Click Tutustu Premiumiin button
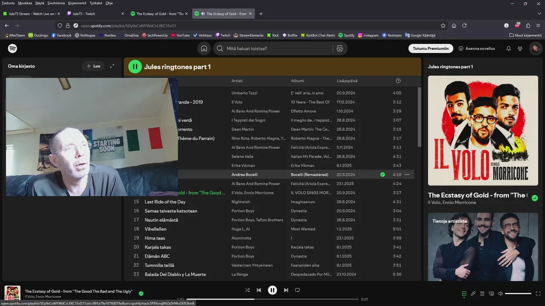The image size is (545, 306). (431, 48)
